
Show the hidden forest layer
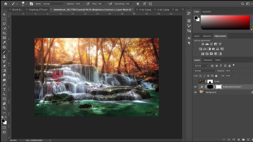tap(195, 81)
